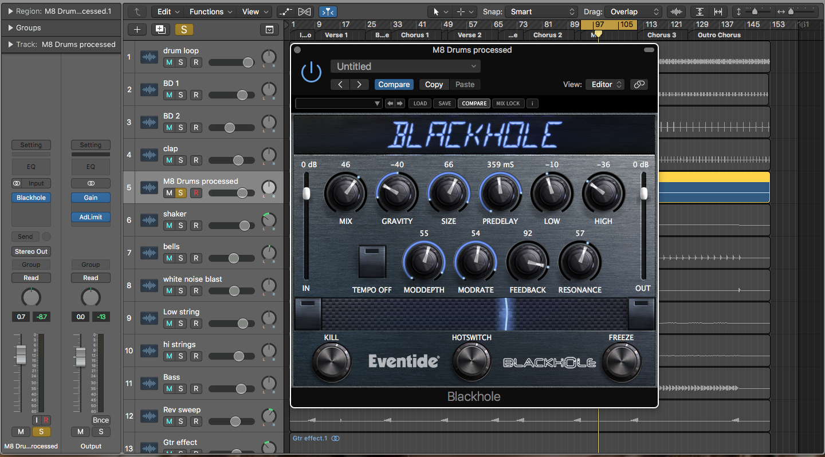Viewport: 825px width, 457px height.
Task: Mute the drum loop track
Action: [x=168, y=62]
